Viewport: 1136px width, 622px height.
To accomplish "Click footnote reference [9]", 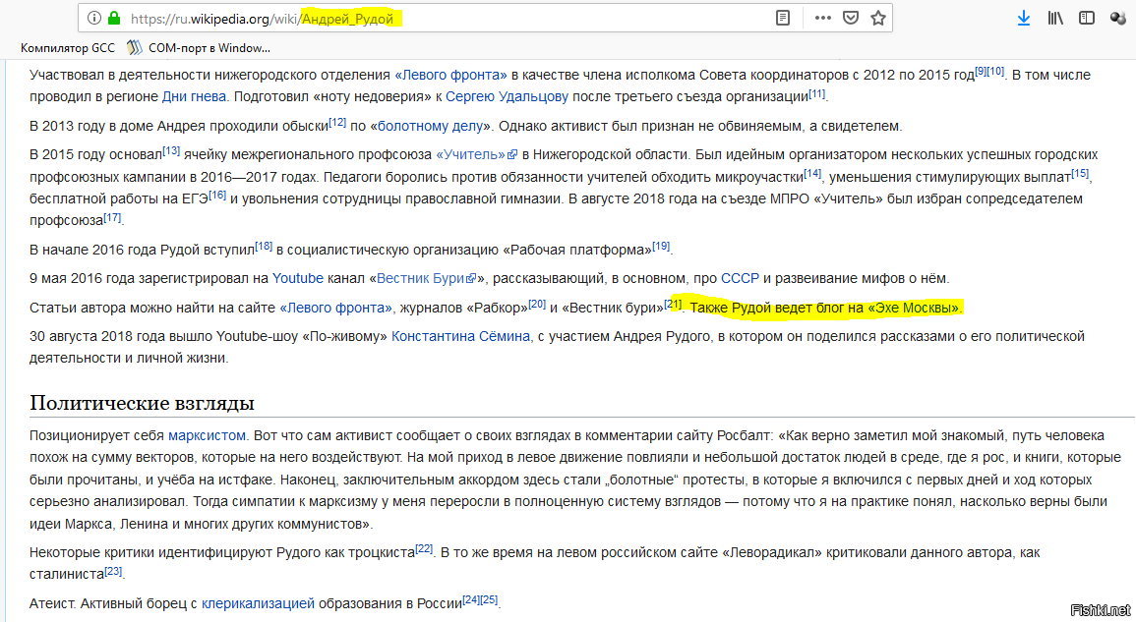I will pos(981,71).
